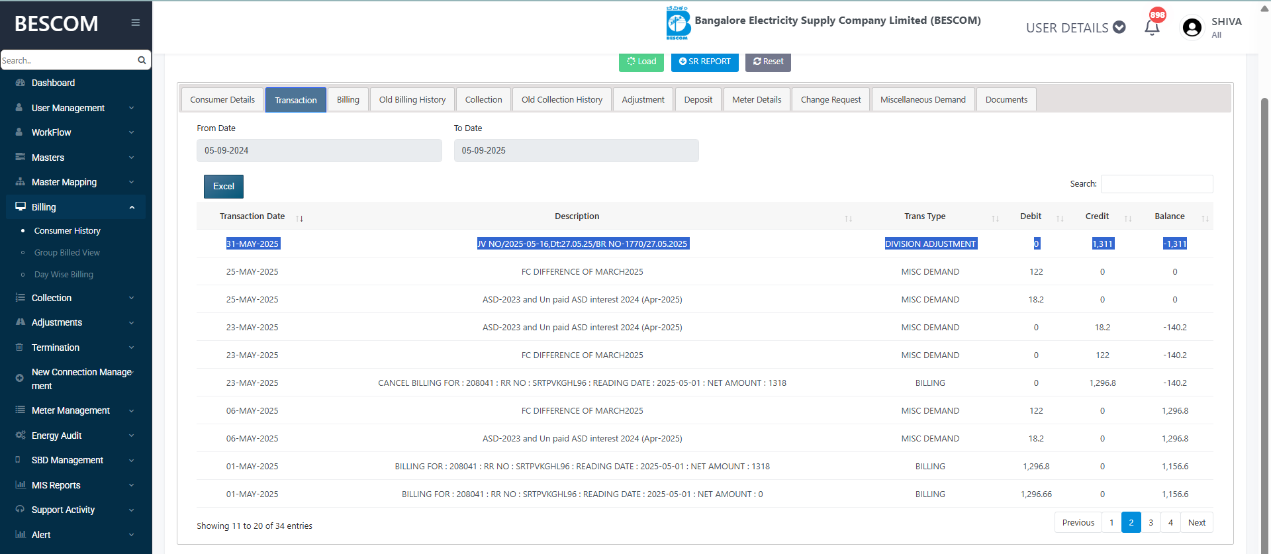Jump to page 3 of entries
Viewport: 1271px width, 554px height.
1151,523
